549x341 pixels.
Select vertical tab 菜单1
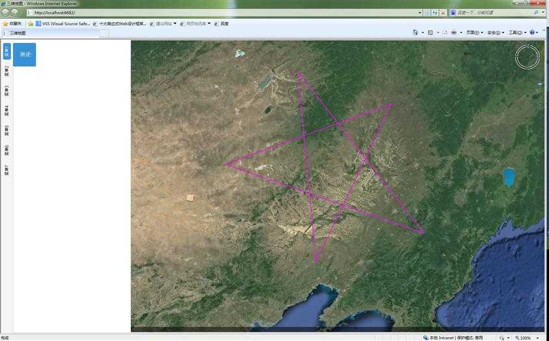click(7, 51)
